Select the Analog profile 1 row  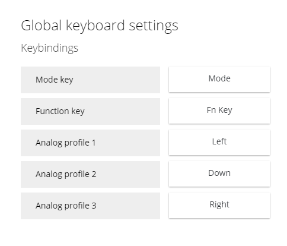(90, 143)
